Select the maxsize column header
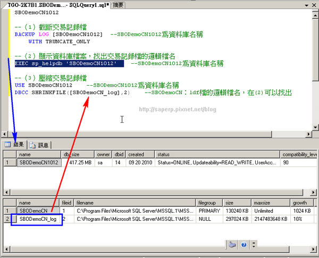319x258 pixels. [271, 203]
